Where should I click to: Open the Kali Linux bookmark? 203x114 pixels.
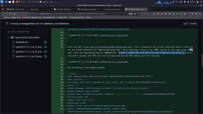tap(6, 17)
